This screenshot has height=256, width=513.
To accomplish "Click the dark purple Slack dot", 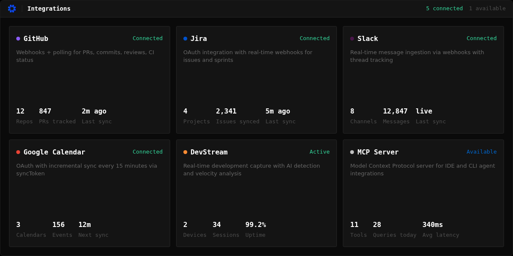I will [352, 38].
